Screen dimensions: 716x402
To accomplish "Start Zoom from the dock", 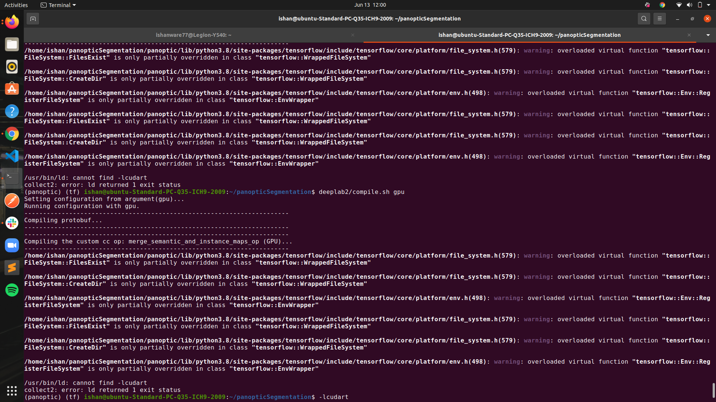I will 12,245.
